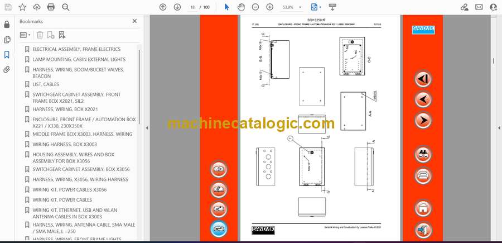Viewport: 502px width, 243px height.
Task: Open the page thumbnails panel
Action: [x=7, y=40]
